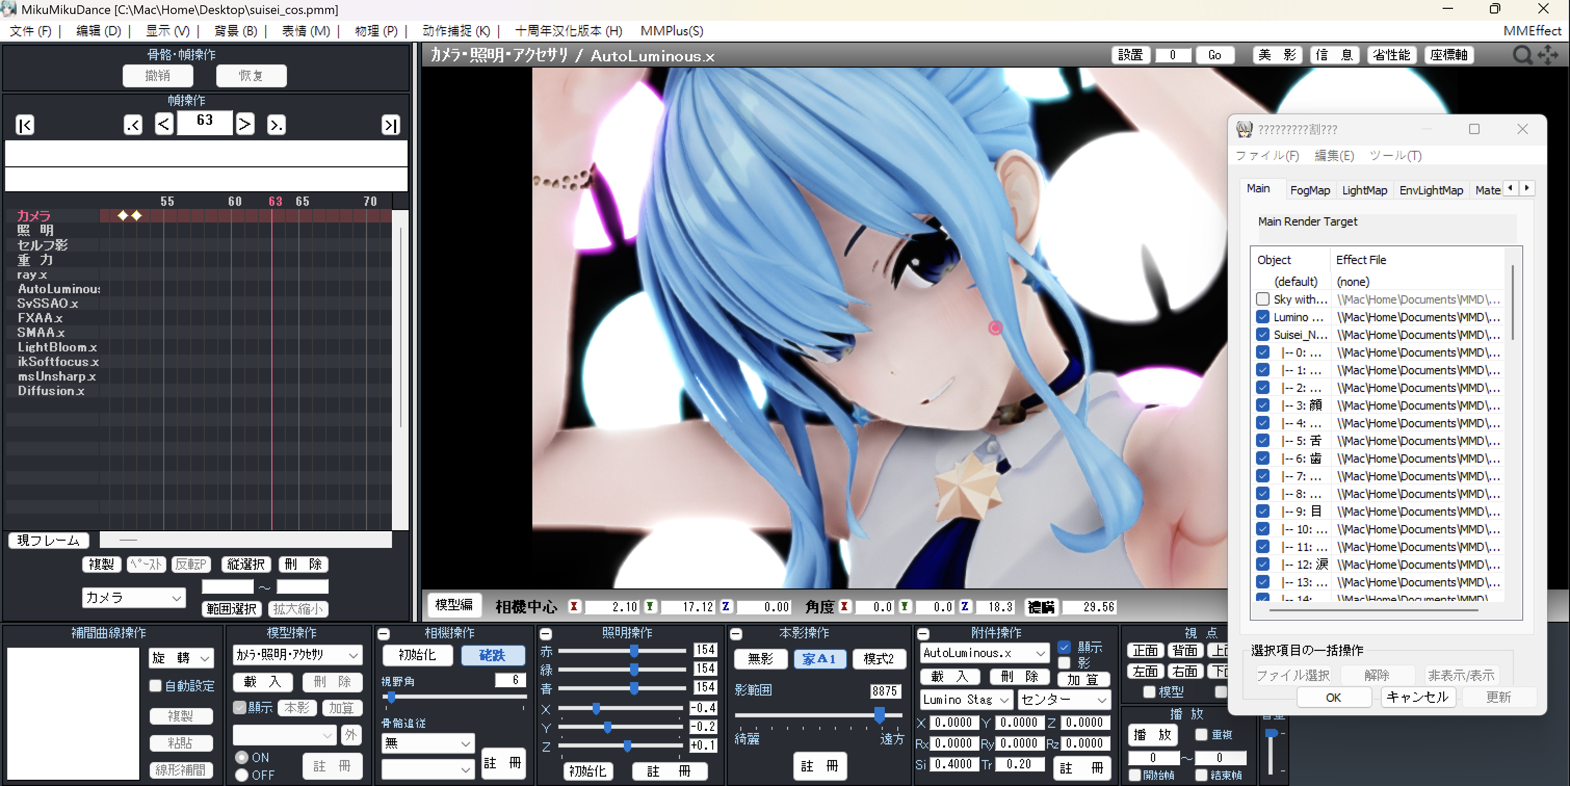Step back one frame arrow
Image resolution: width=1570 pixels, height=786 pixels.
tap(164, 124)
